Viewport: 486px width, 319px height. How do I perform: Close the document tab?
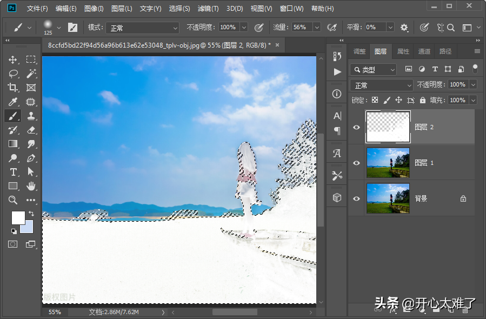coord(277,45)
